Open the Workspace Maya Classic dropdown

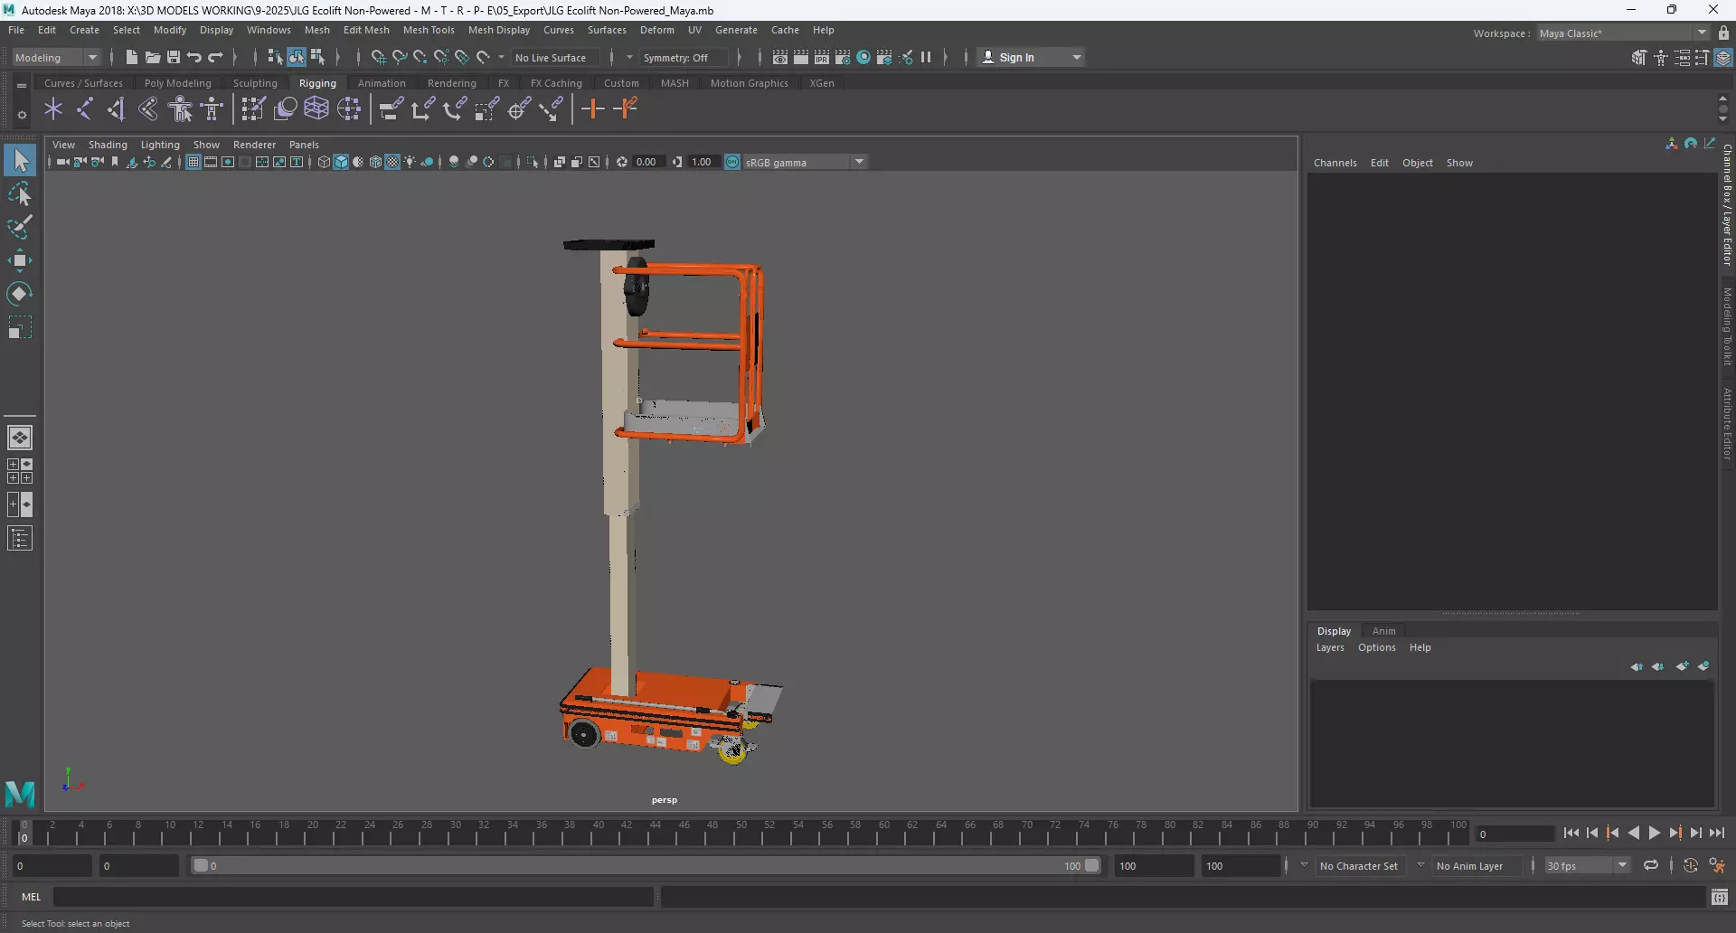(x=1623, y=33)
